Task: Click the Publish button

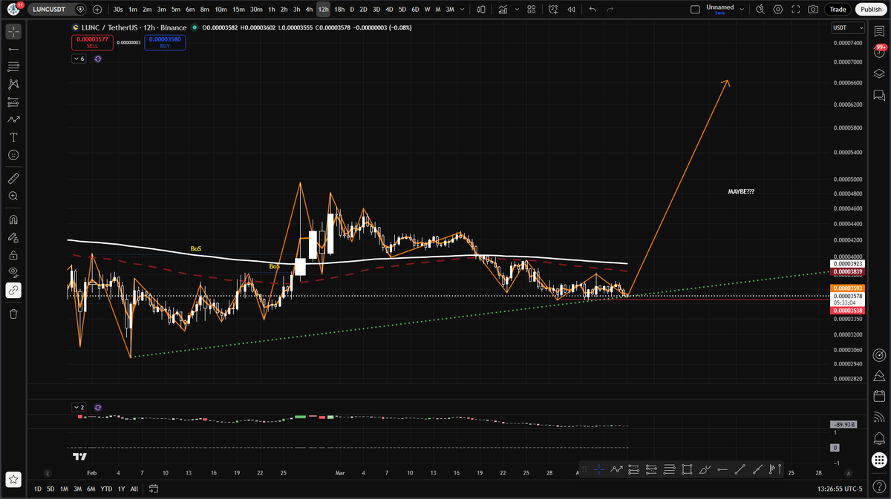Action: 871,10
